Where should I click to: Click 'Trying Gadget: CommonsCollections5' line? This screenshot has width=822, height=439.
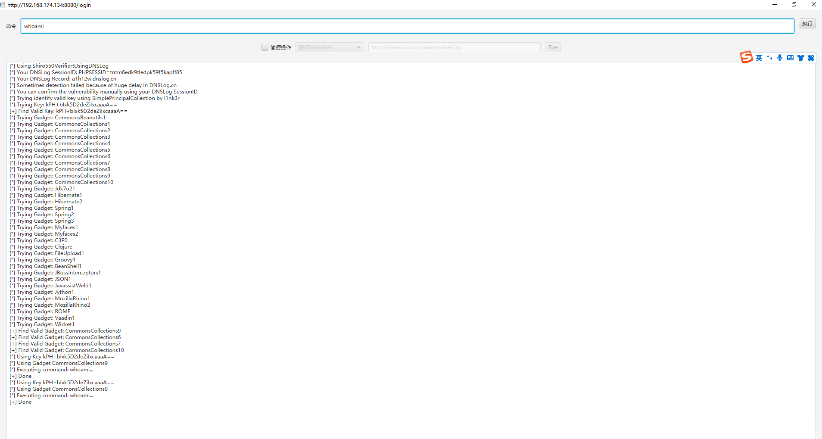[x=60, y=150]
